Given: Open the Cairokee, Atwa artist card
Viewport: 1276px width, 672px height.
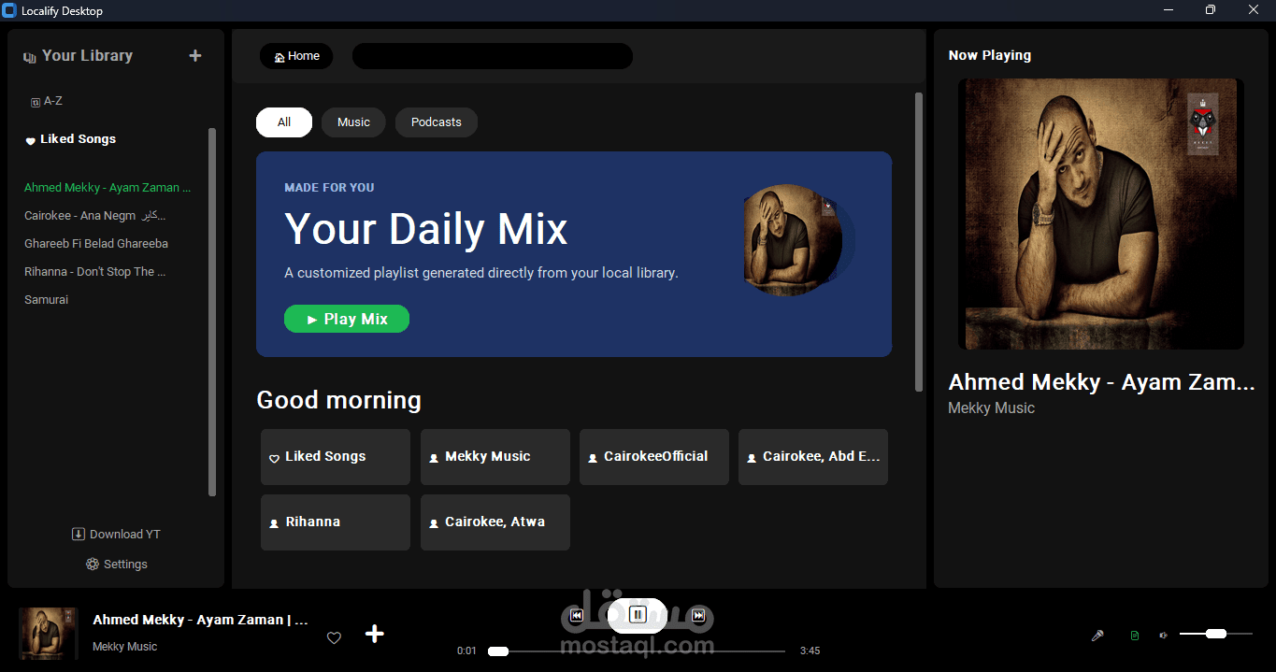Looking at the screenshot, I should [495, 522].
